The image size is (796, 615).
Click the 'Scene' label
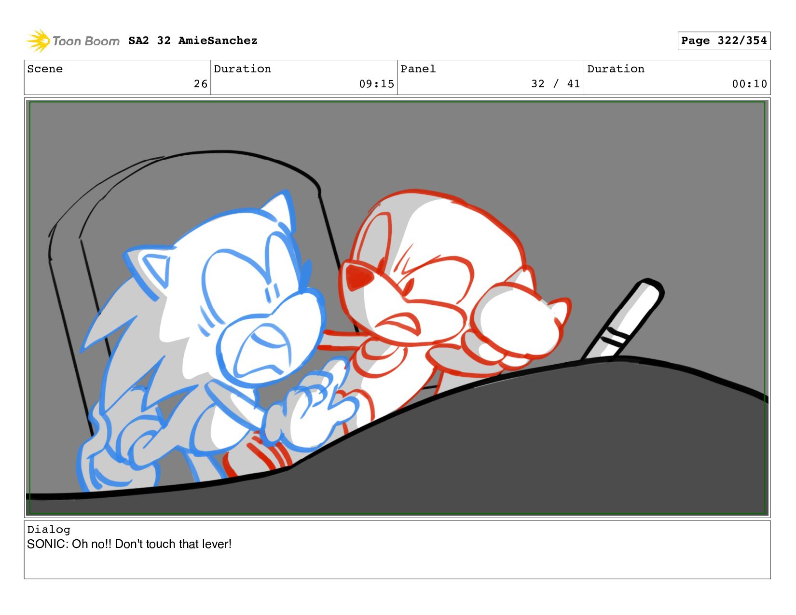tap(45, 69)
